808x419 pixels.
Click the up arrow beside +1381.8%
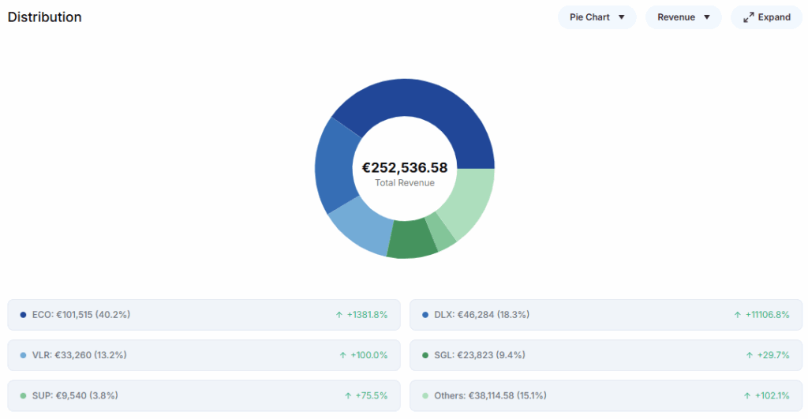point(339,315)
